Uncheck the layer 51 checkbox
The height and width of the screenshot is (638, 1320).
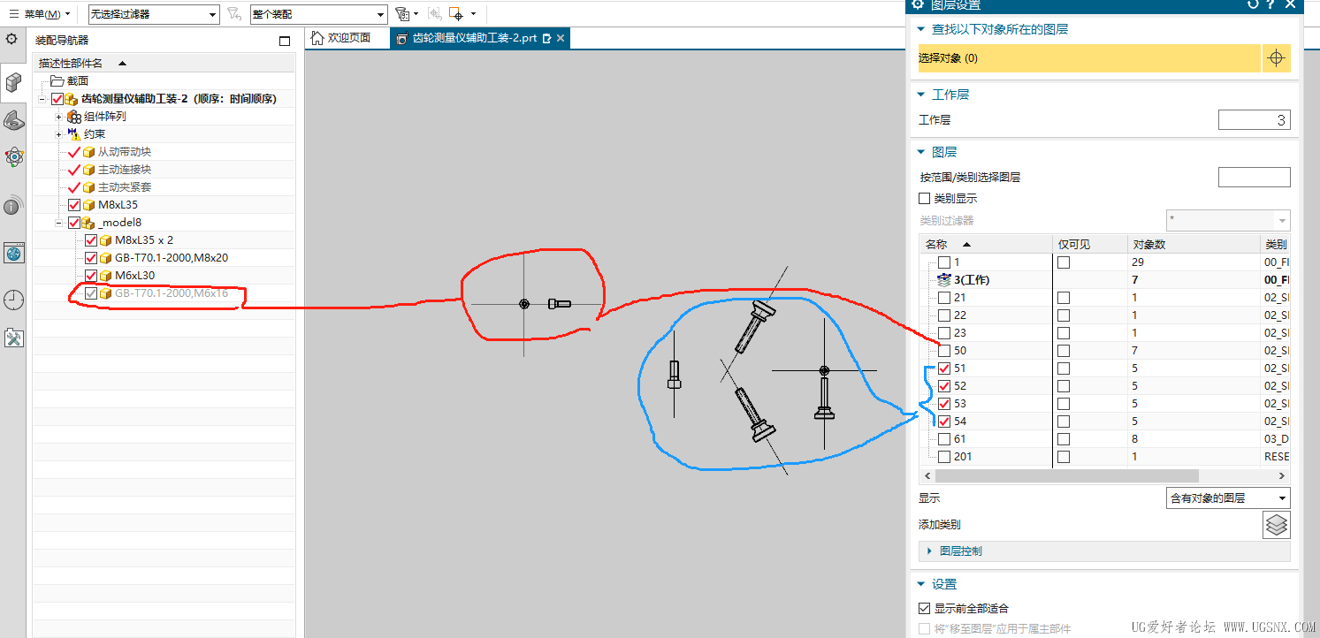(x=944, y=368)
